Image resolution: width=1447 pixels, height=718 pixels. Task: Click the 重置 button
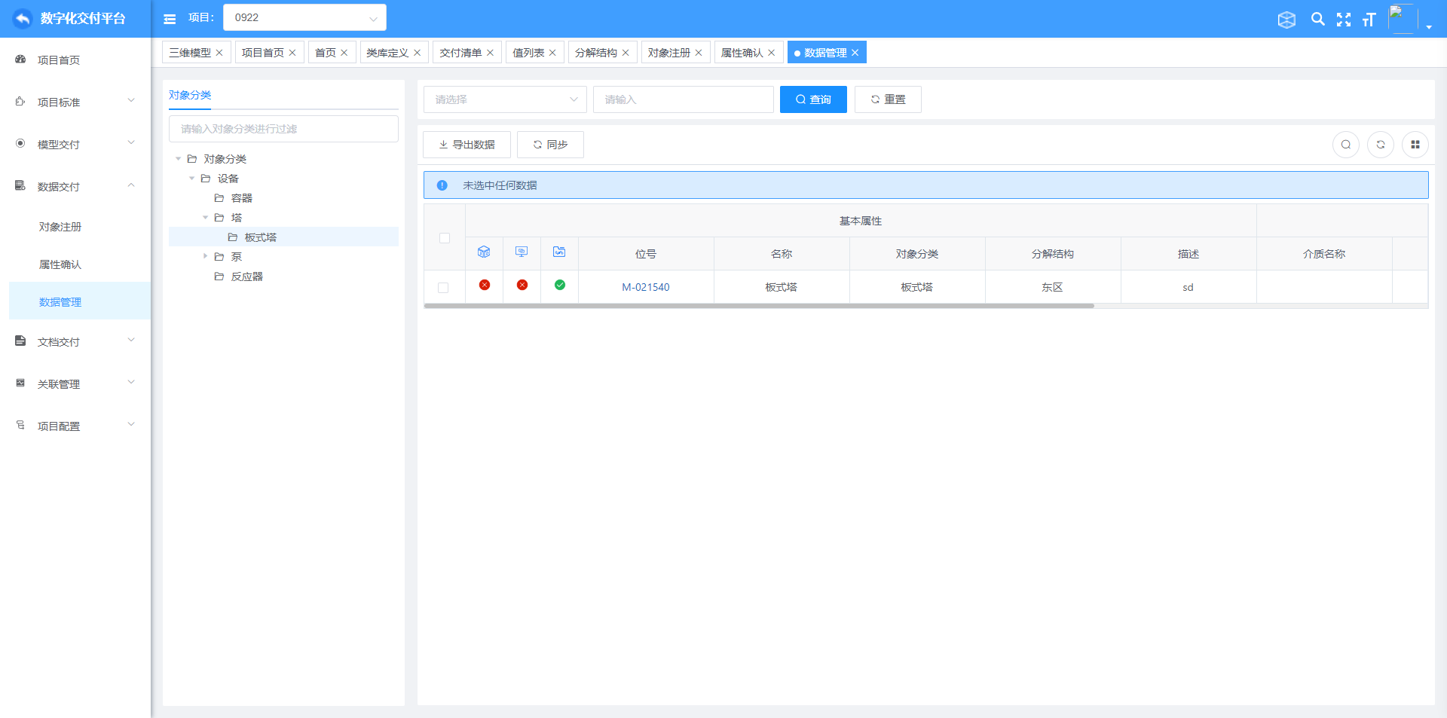tap(888, 99)
